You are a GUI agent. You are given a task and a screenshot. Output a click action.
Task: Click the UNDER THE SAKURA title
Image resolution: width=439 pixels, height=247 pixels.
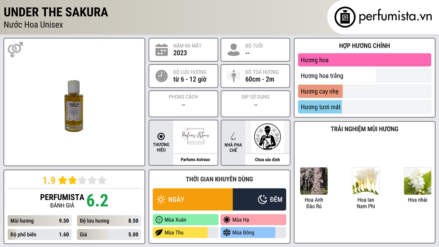(56, 12)
